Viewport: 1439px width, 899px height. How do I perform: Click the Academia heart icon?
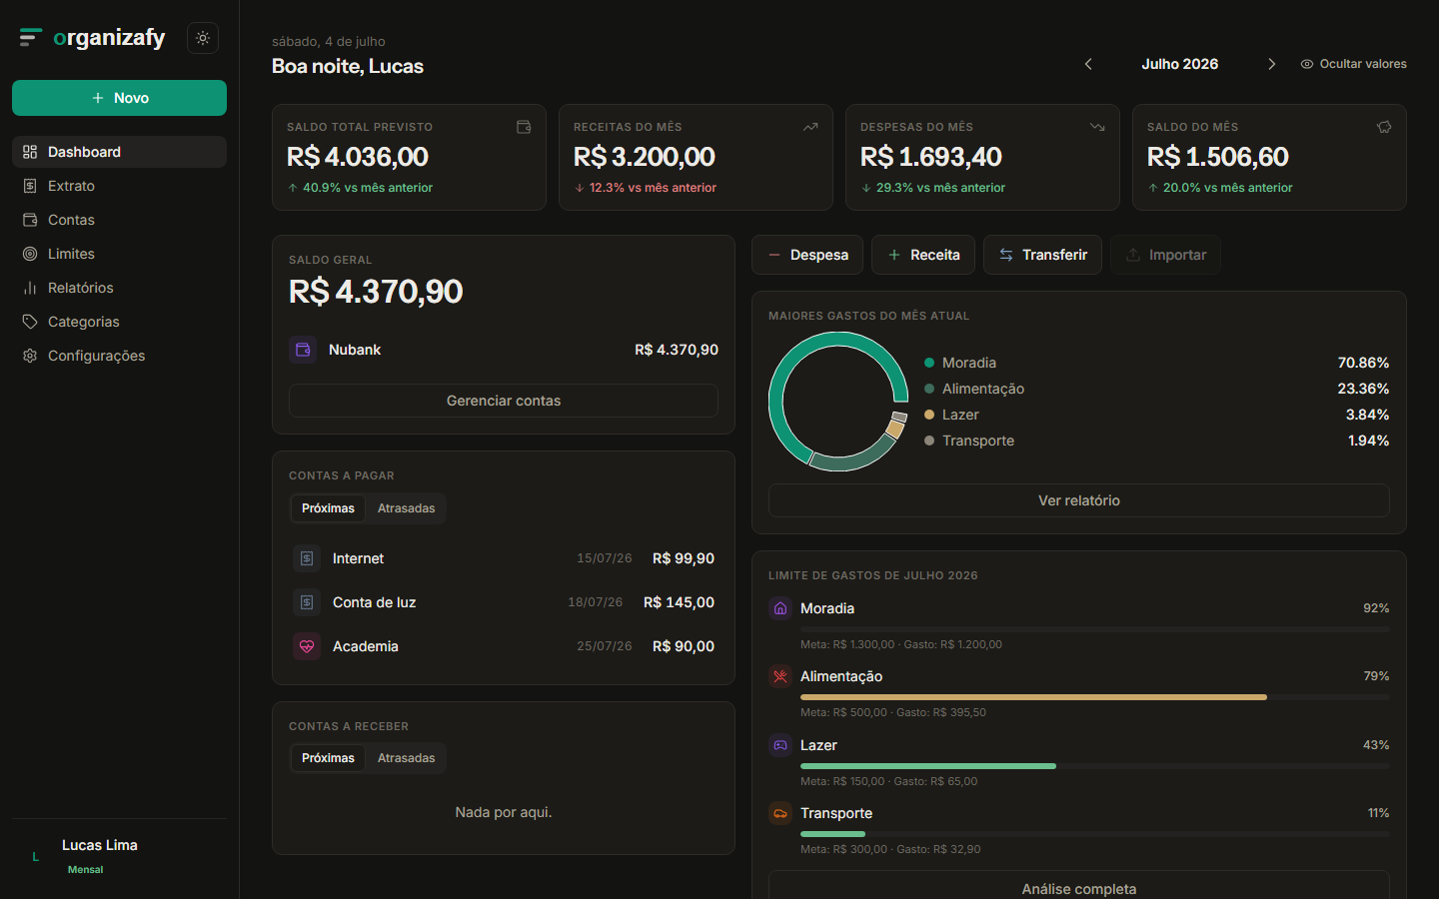pos(307,646)
